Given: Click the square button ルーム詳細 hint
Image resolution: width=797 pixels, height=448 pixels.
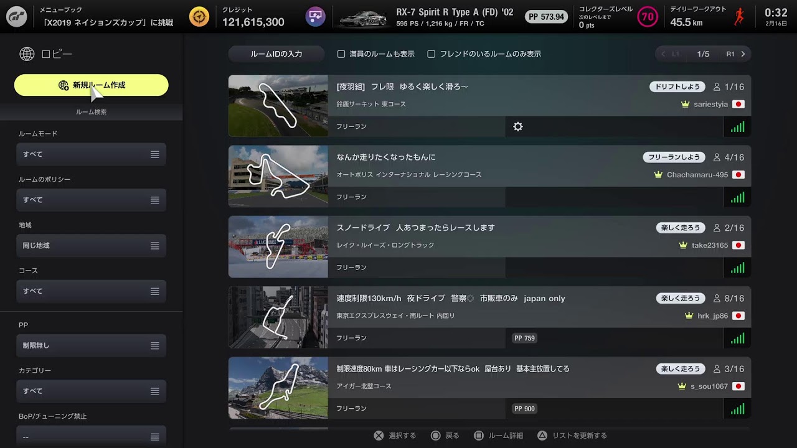Looking at the screenshot, I should 499,436.
